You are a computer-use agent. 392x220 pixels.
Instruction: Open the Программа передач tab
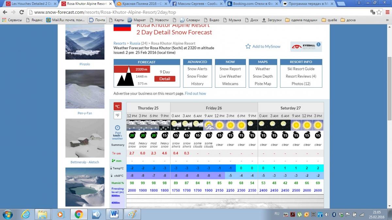(x=309, y=4)
